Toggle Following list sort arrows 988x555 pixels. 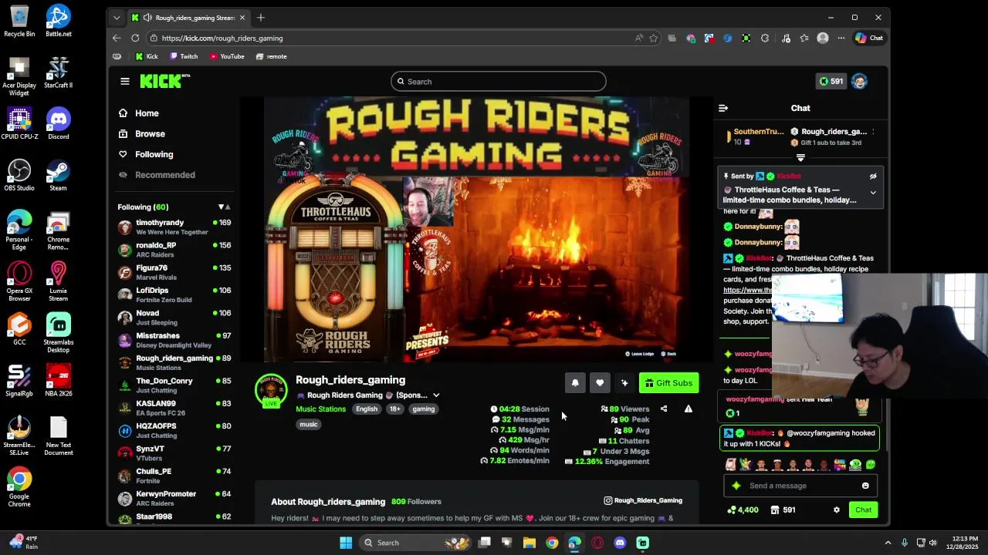coord(225,207)
